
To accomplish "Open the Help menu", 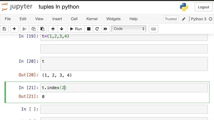I will (x=133, y=19).
